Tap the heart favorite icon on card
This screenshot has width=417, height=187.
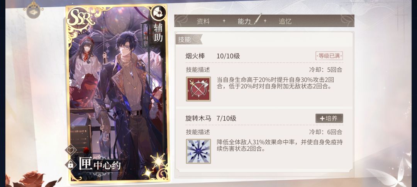71,150
